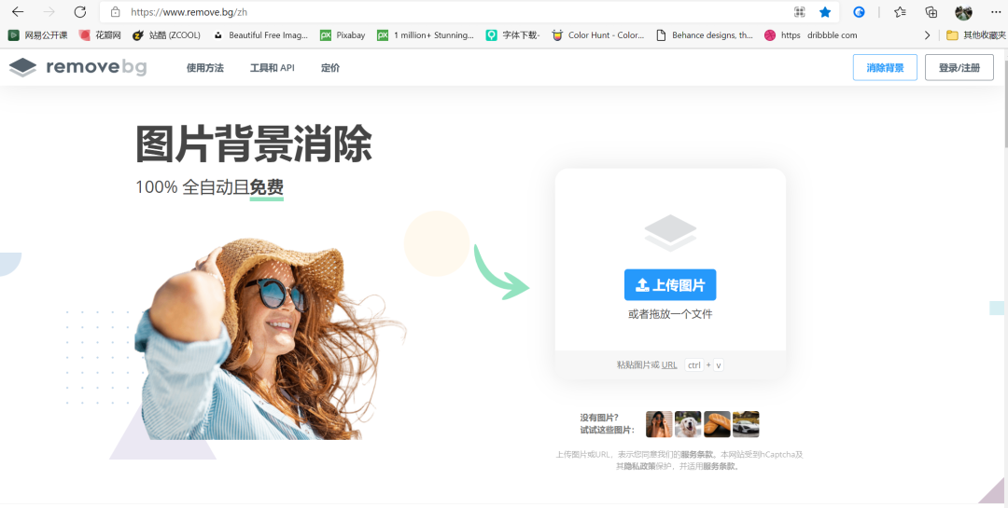The width and height of the screenshot is (1008, 508).
Task: Open the 定价 menu item
Action: 330,67
